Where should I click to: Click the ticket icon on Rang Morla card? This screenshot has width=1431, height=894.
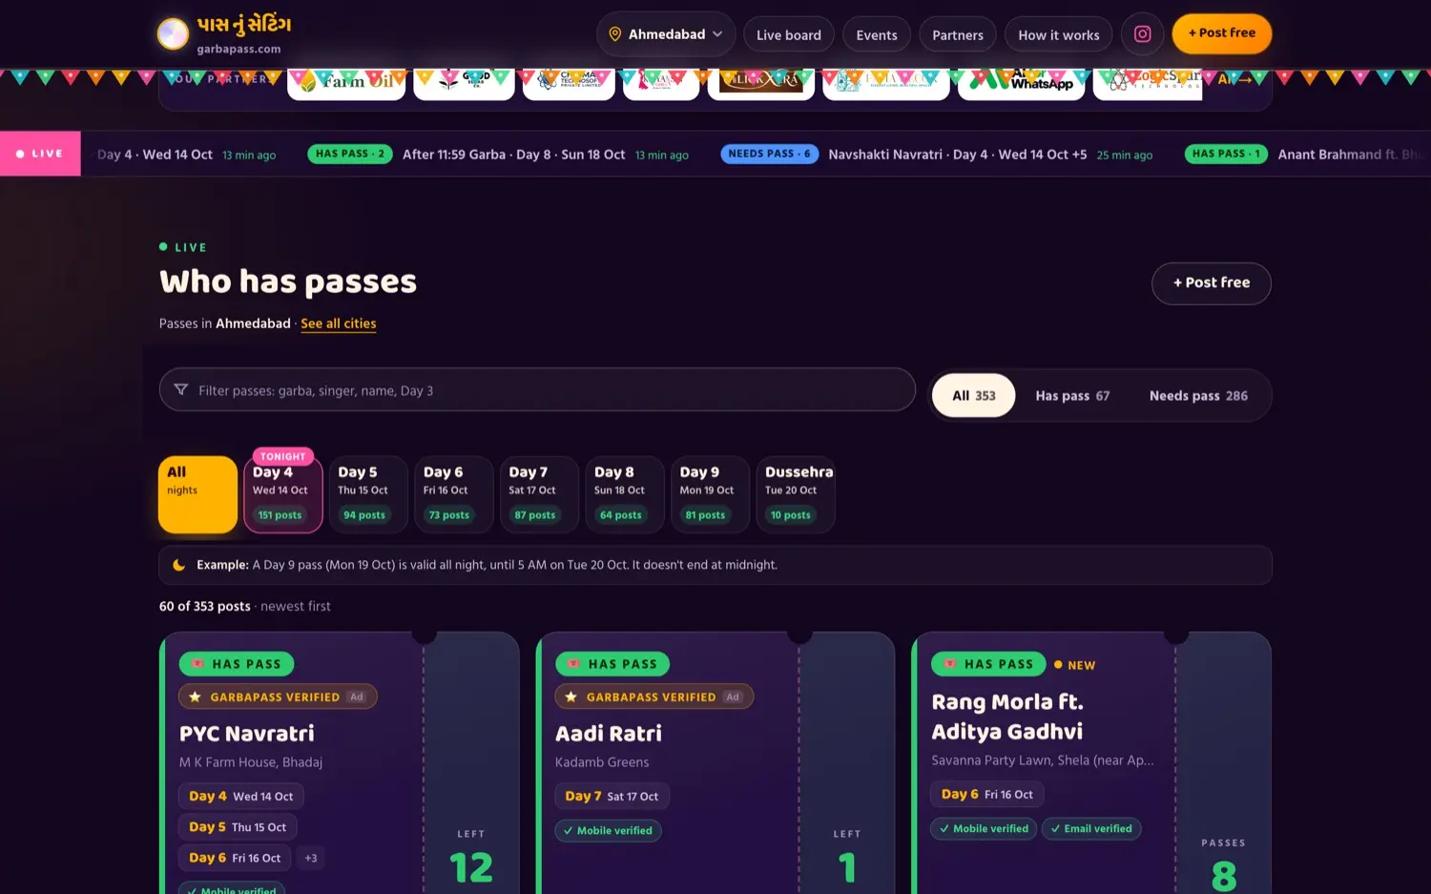(x=948, y=664)
